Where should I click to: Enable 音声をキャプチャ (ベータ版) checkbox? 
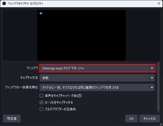coord(41,96)
